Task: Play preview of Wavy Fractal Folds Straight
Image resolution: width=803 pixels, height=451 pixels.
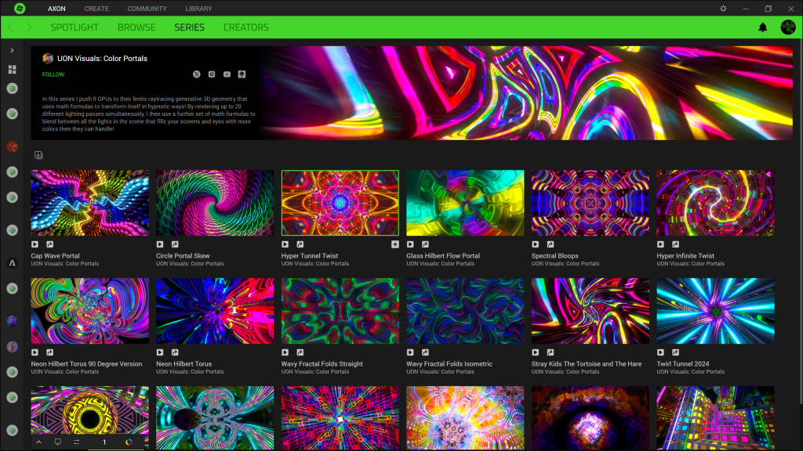Action: tap(285, 352)
